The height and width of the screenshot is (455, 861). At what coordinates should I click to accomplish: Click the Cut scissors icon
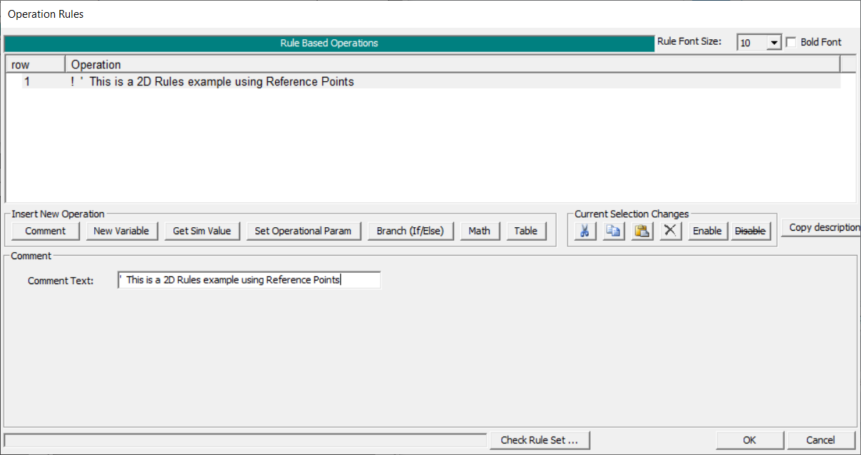tap(584, 231)
